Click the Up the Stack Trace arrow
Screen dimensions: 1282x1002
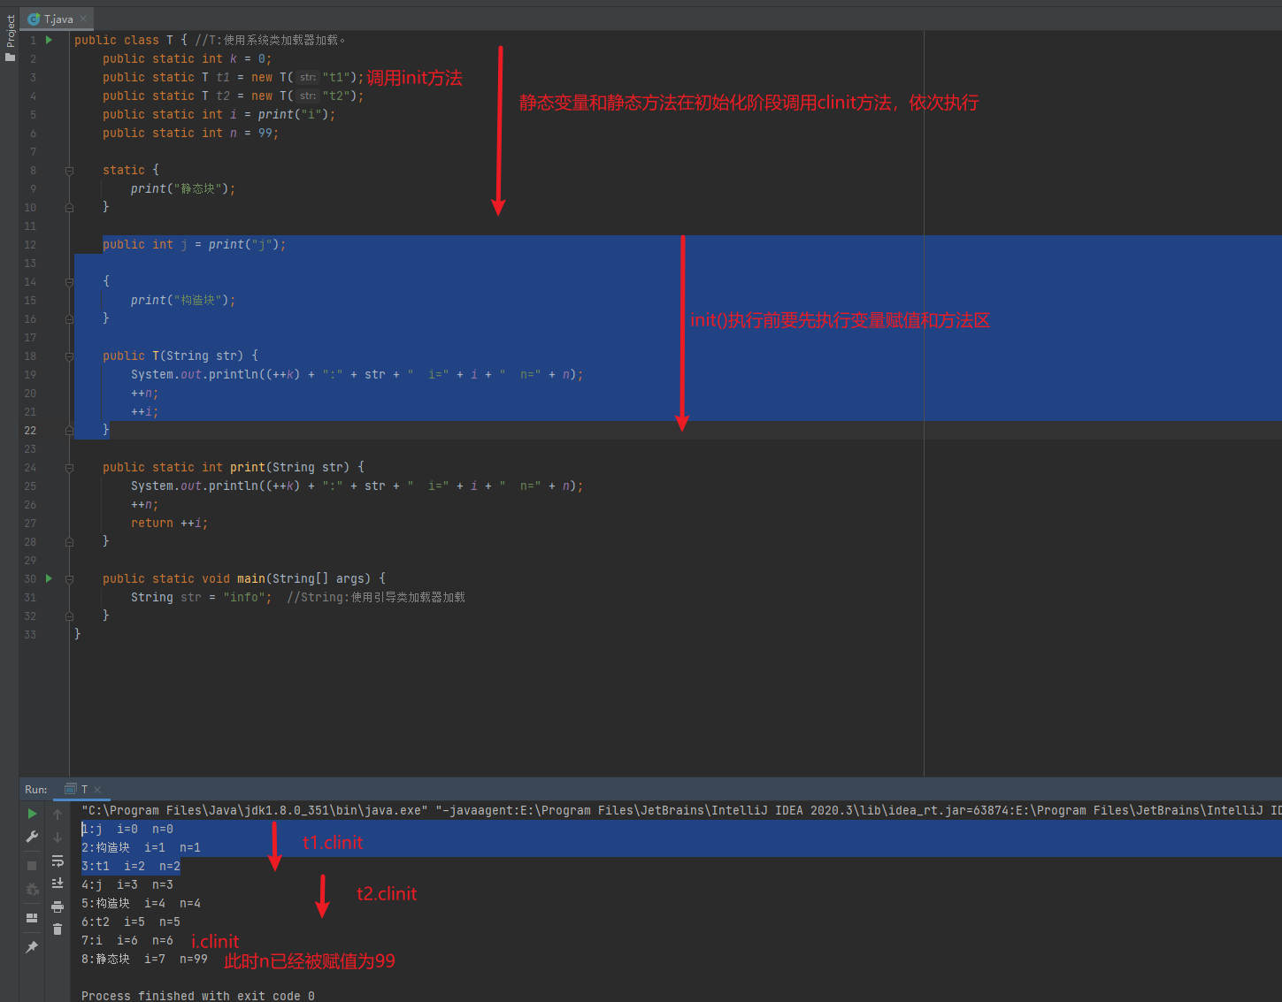[58, 813]
